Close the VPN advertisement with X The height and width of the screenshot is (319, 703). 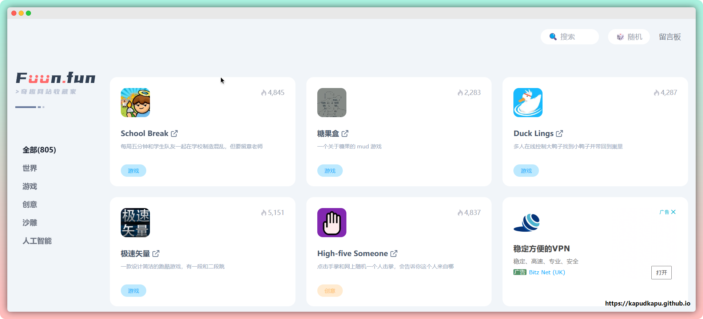click(x=673, y=212)
